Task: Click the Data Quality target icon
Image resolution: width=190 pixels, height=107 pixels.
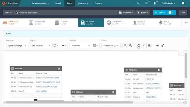Action: tap(109, 23)
